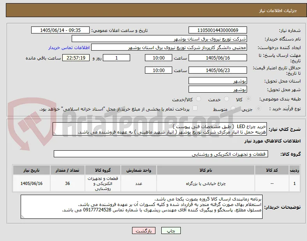307x241 pixels.
Task: Click the تعداد / مقدار column header
Action: [67, 170]
